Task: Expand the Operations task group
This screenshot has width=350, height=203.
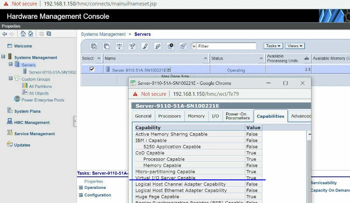Action: (x=81, y=188)
